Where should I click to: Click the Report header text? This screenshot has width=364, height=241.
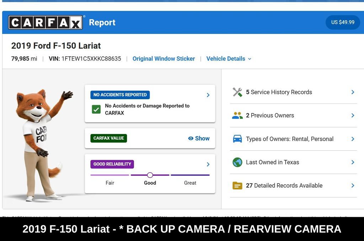102,22
